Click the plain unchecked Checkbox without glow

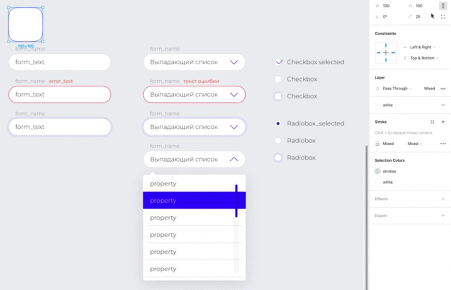point(278,79)
